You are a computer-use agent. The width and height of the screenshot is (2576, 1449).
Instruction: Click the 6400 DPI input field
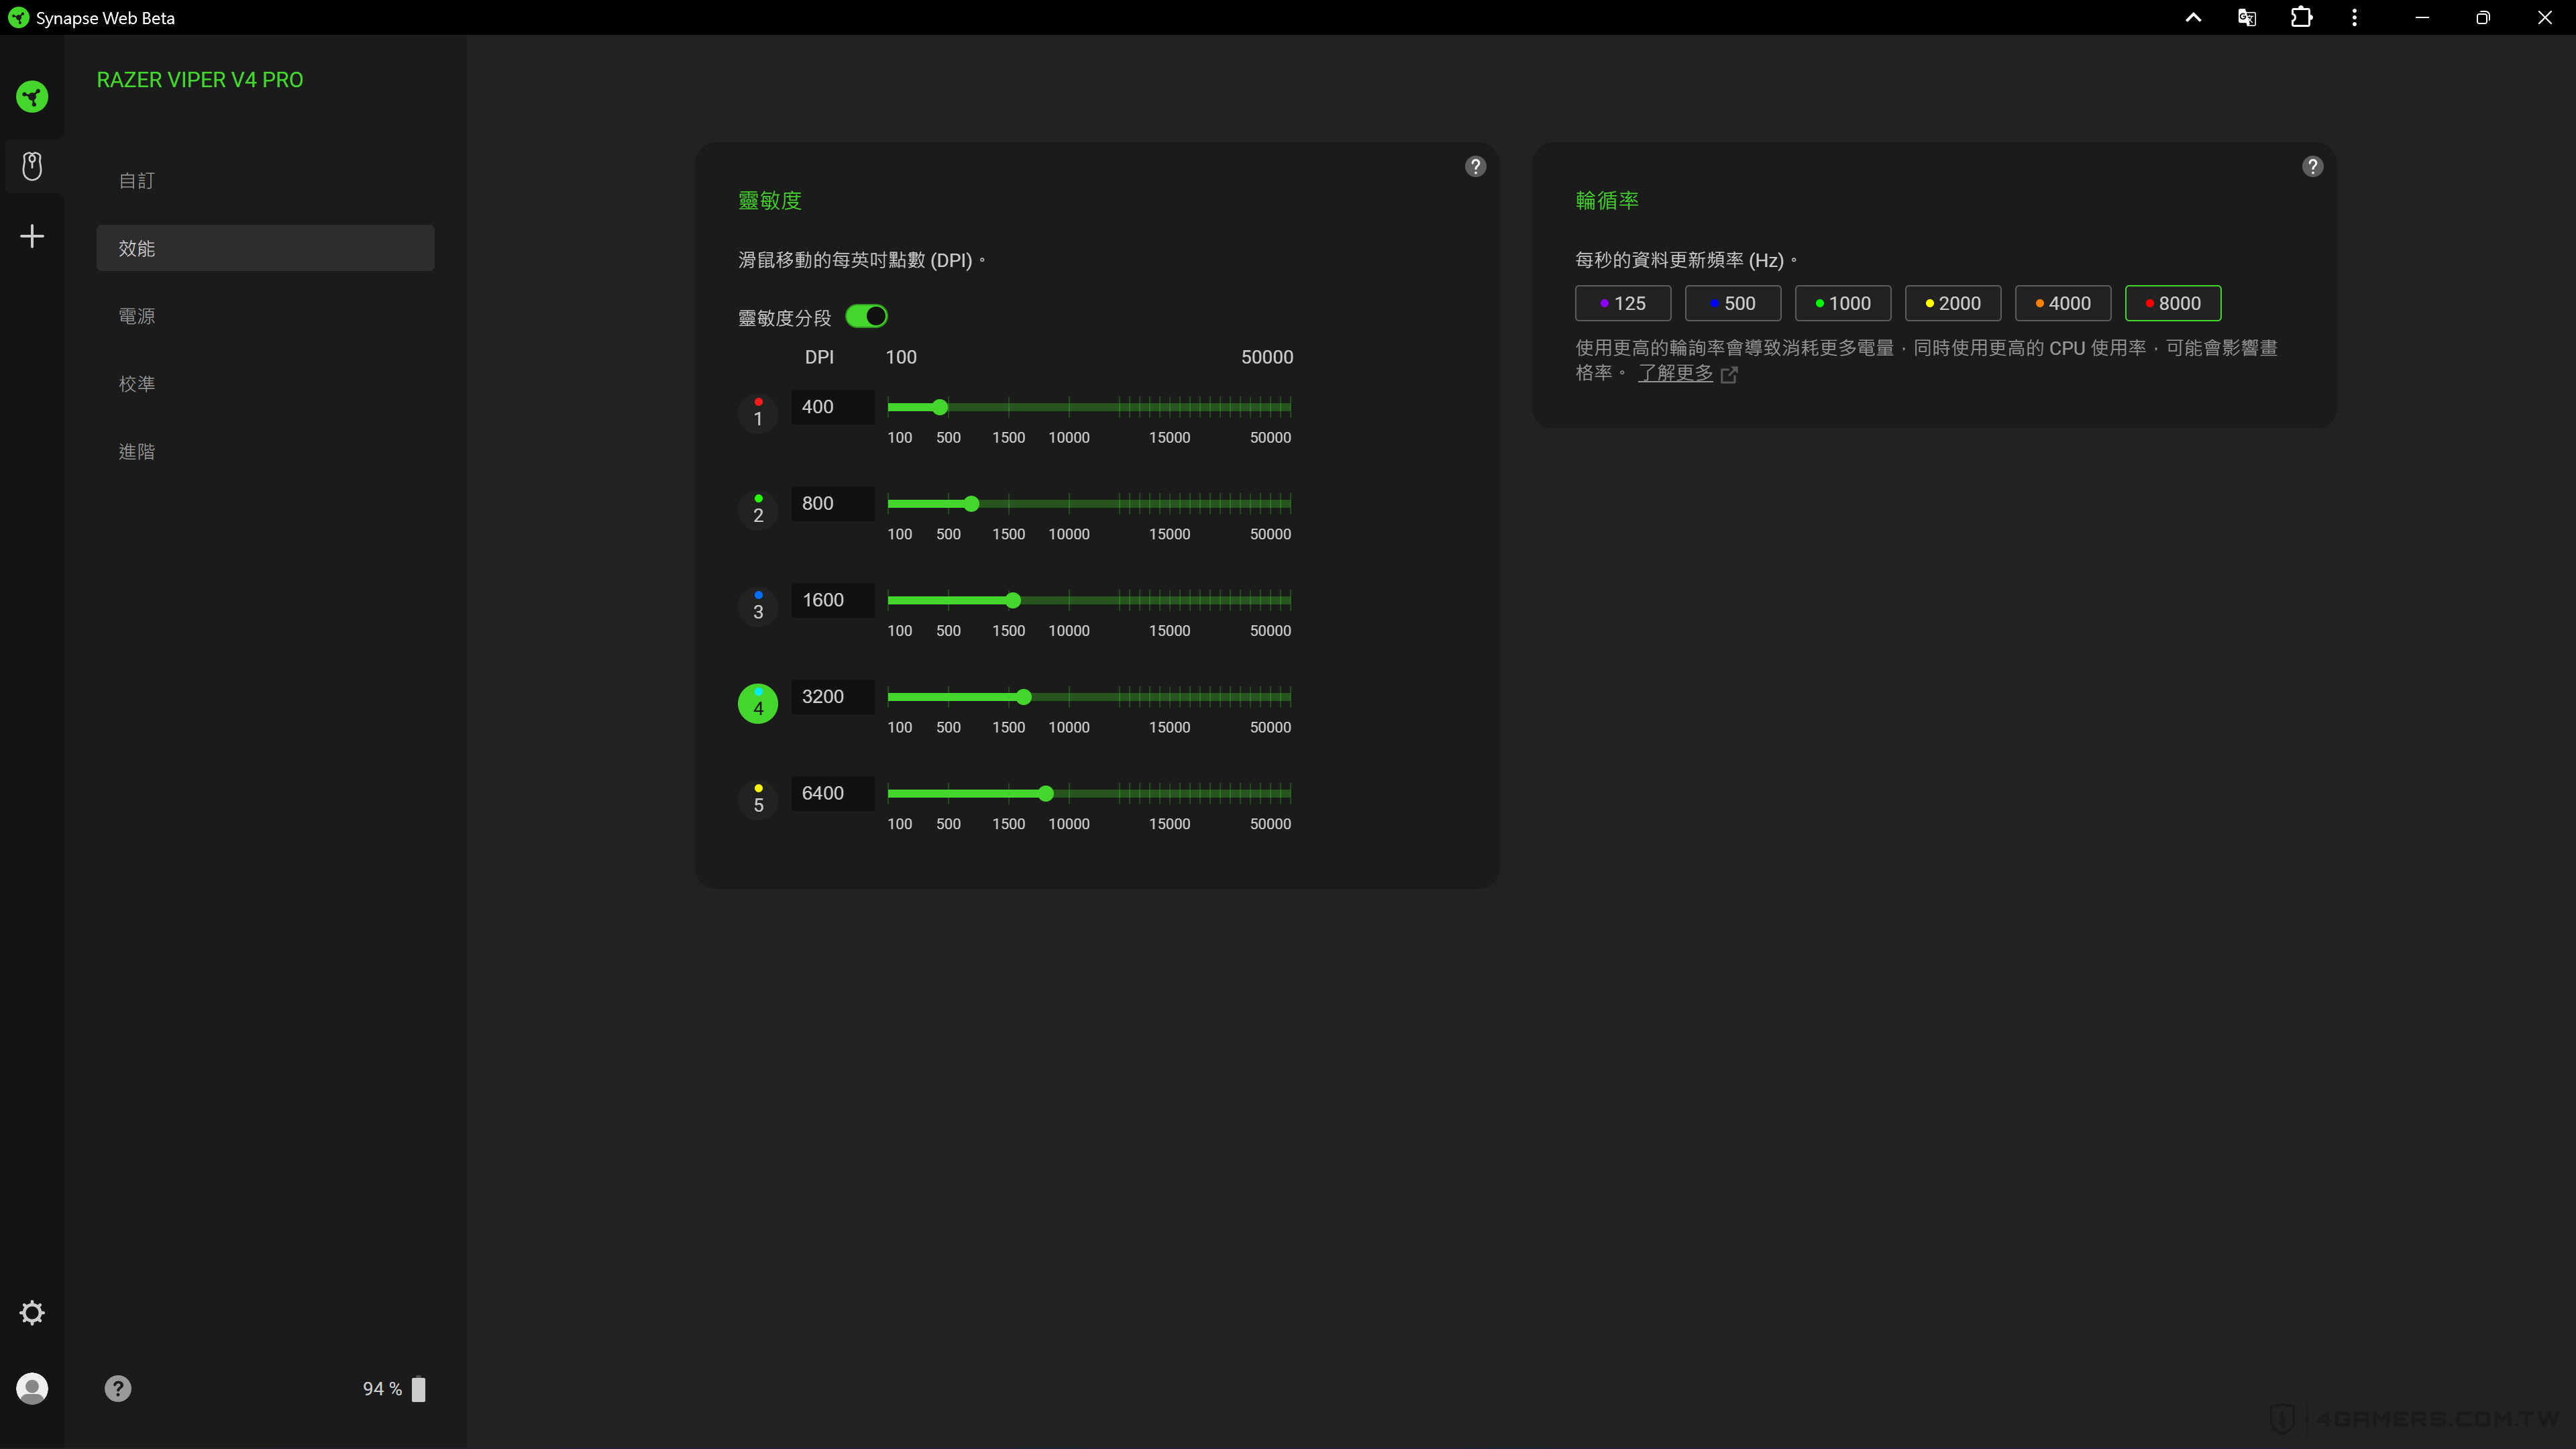833,793
